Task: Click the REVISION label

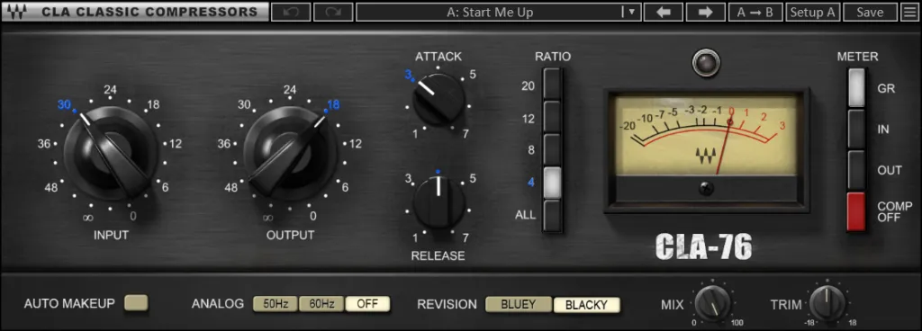Action: coord(447,304)
